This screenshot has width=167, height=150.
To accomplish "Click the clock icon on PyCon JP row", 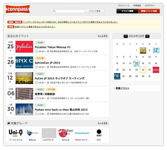I will click(x=37, y=83).
